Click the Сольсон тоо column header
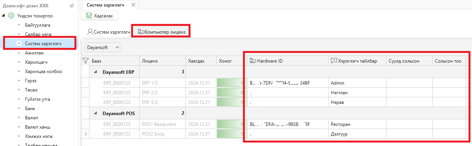The width and height of the screenshot is (472, 146). tap(449, 61)
